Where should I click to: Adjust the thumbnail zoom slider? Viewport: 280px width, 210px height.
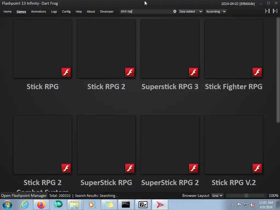(246, 196)
